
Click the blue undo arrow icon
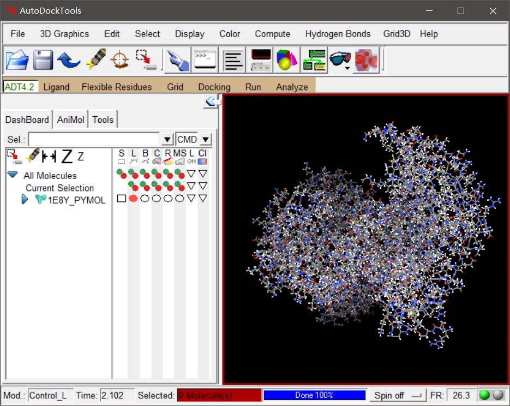click(69, 60)
